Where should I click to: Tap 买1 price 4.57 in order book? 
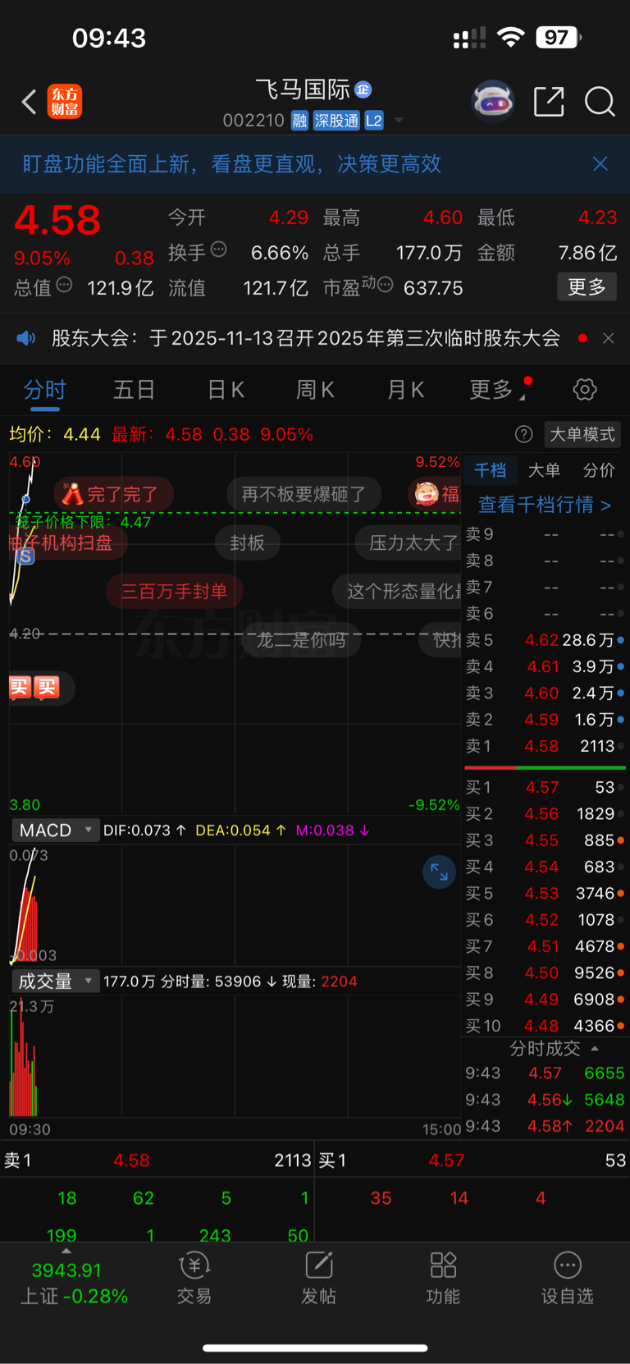pyautogui.click(x=542, y=787)
